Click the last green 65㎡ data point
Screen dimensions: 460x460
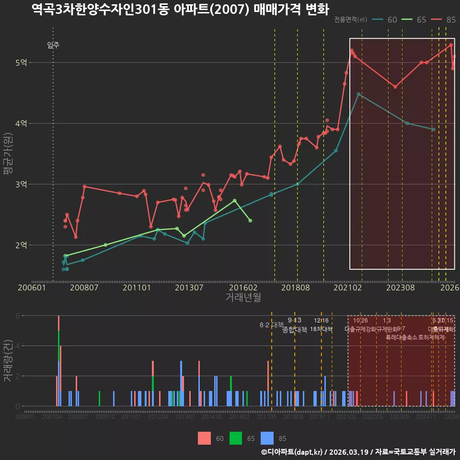250,220
